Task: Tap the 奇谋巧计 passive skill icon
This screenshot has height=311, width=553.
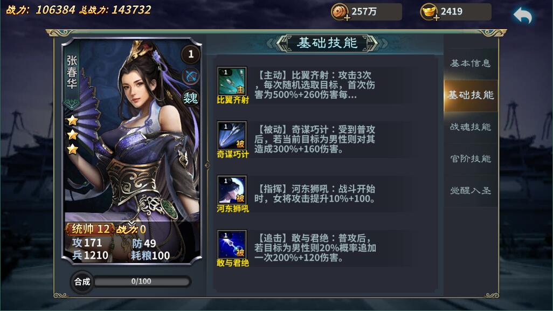Action: [232, 135]
